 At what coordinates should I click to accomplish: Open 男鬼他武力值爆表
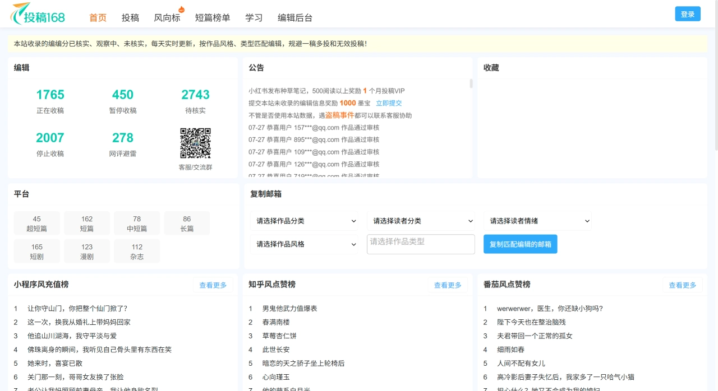[289, 309]
